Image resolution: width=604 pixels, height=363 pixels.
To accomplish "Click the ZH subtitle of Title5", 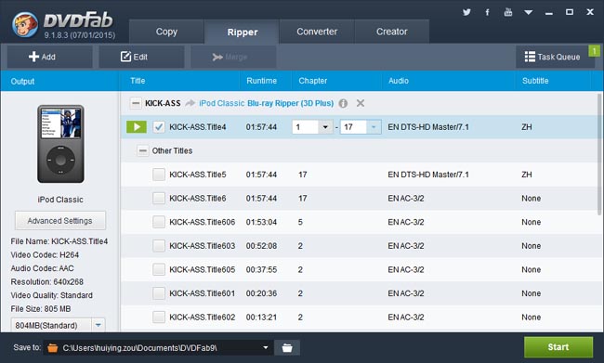I will 527,175.
